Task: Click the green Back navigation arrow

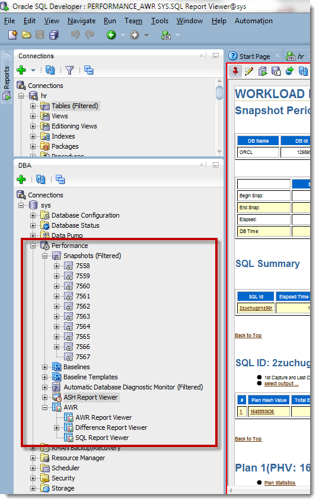Action: [111, 34]
